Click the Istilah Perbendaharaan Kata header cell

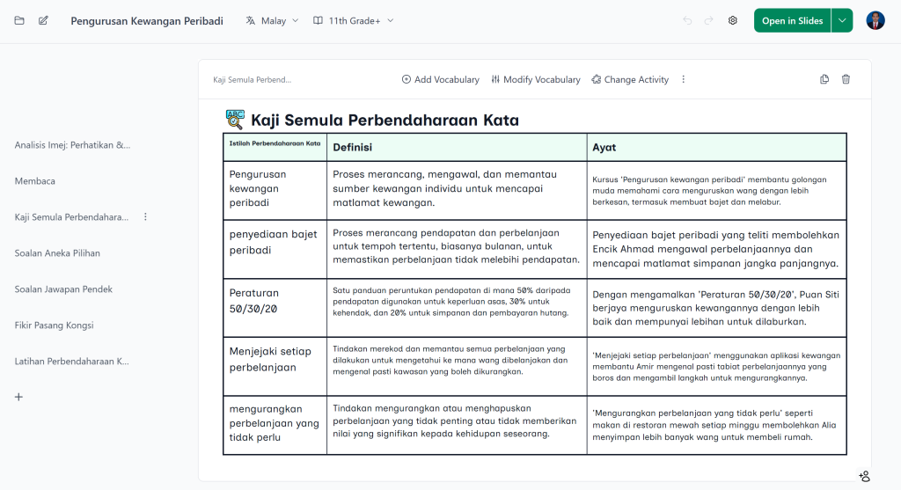275,147
